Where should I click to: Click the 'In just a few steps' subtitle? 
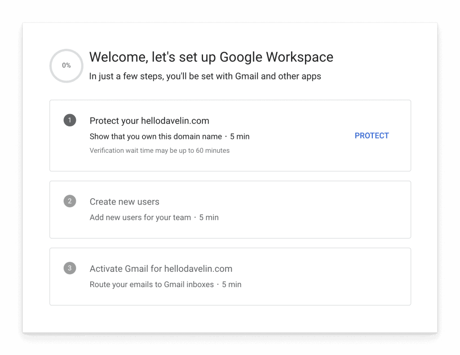(205, 76)
